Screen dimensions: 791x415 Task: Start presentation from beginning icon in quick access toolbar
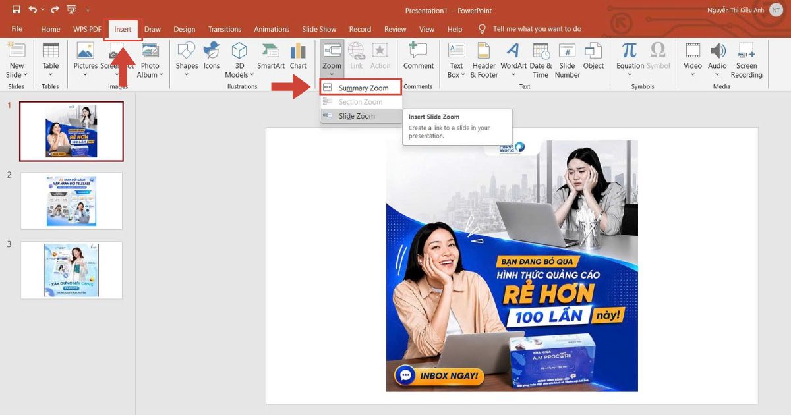73,10
